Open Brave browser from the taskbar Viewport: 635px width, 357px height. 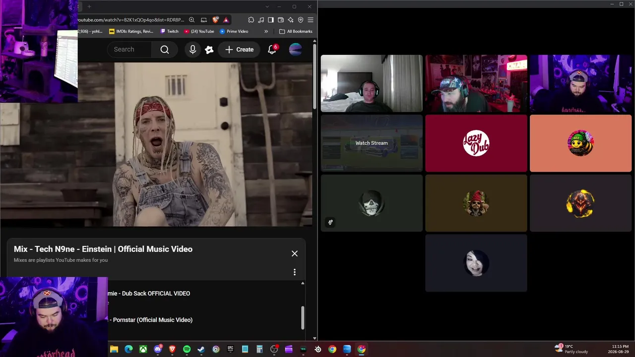(172, 349)
